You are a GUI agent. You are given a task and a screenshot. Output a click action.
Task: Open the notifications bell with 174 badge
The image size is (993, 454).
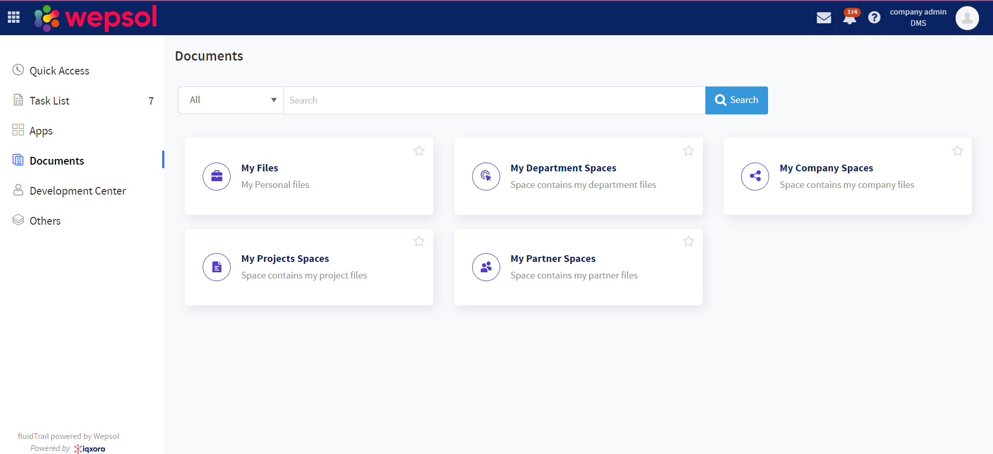coord(849,18)
